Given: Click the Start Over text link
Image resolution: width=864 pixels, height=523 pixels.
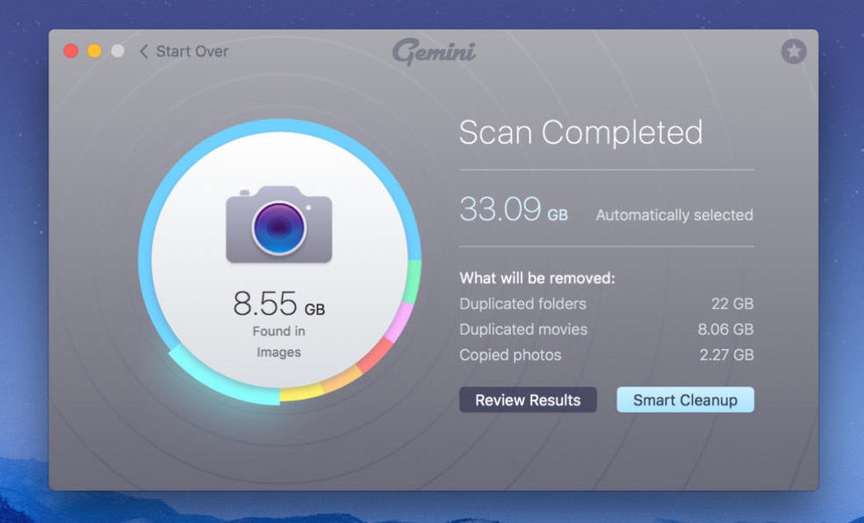Looking at the screenshot, I should pos(192,52).
